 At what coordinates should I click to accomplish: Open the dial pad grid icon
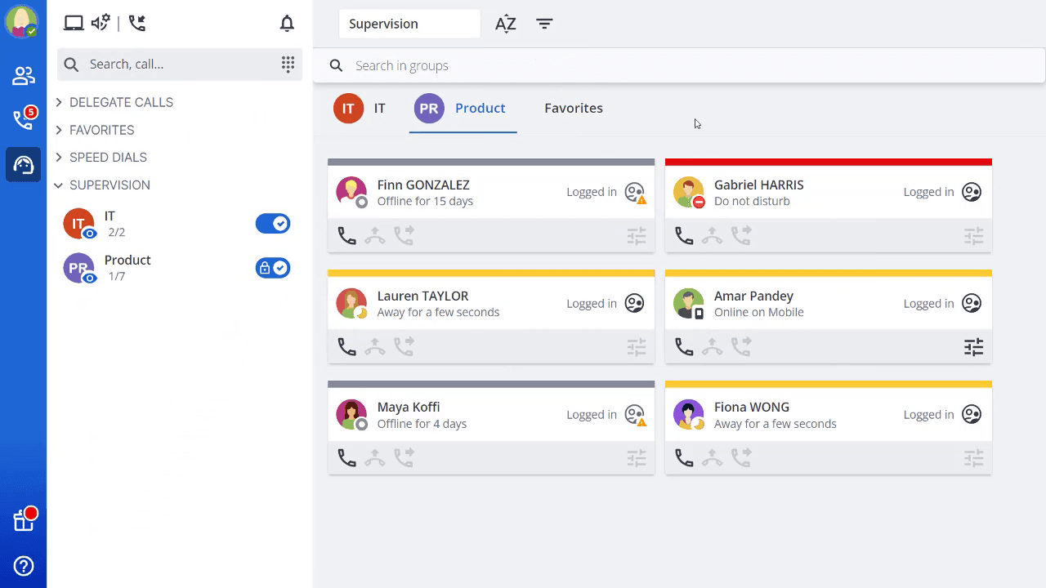click(288, 64)
